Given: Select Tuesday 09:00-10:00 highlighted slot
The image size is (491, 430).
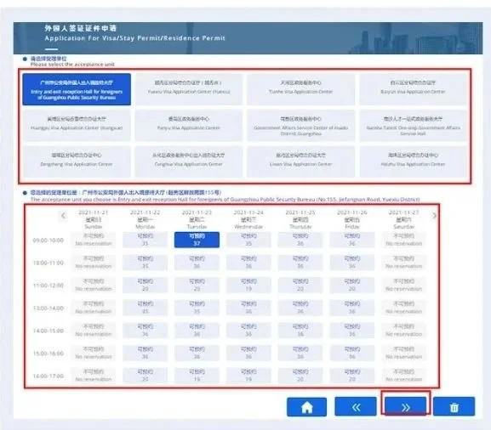Looking at the screenshot, I should point(197,240).
